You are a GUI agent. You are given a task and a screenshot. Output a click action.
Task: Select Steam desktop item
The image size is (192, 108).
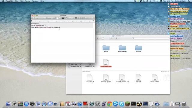(173, 41)
